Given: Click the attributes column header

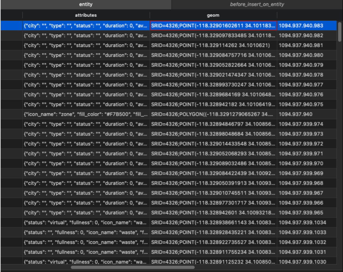Looking at the screenshot, I should coord(85,15).
